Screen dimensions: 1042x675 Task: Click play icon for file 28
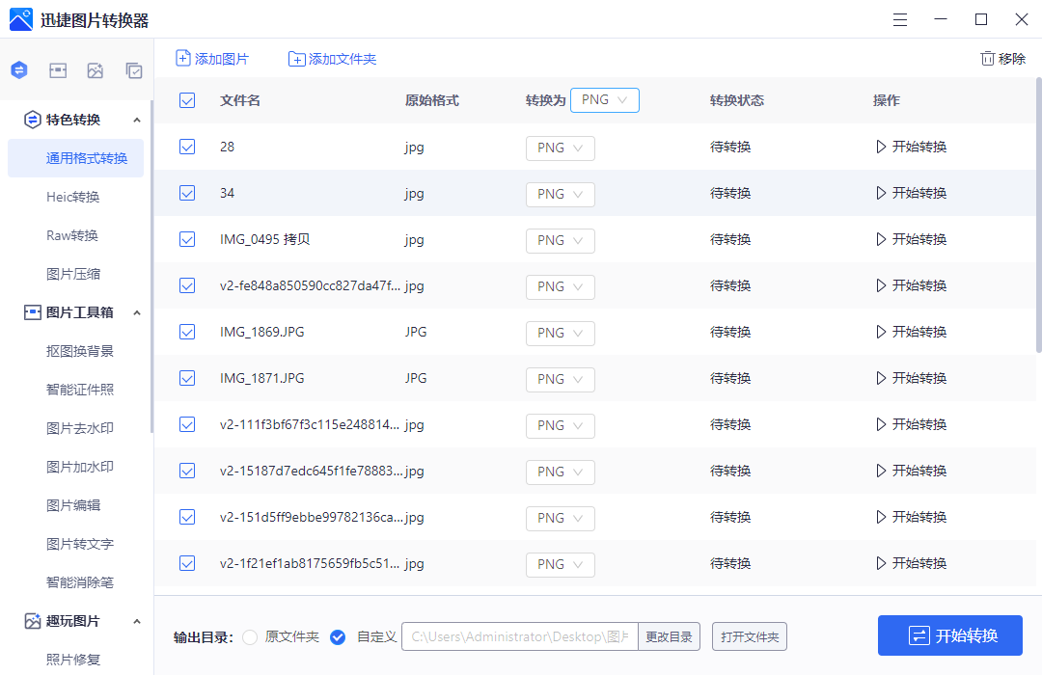[x=881, y=147]
